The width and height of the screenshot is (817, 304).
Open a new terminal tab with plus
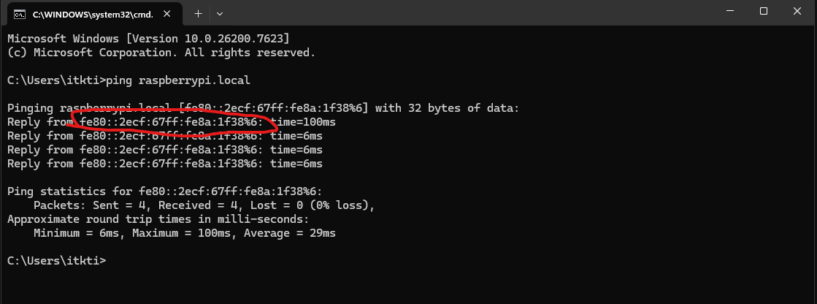click(x=198, y=13)
